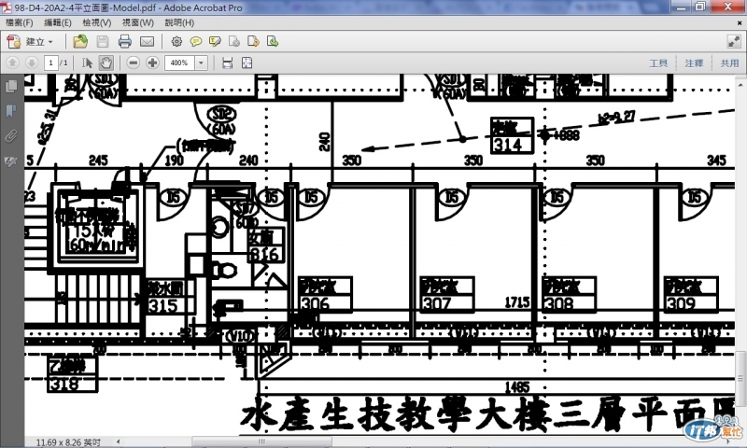Expand the 400% zoom dropdown arrow

[201, 63]
